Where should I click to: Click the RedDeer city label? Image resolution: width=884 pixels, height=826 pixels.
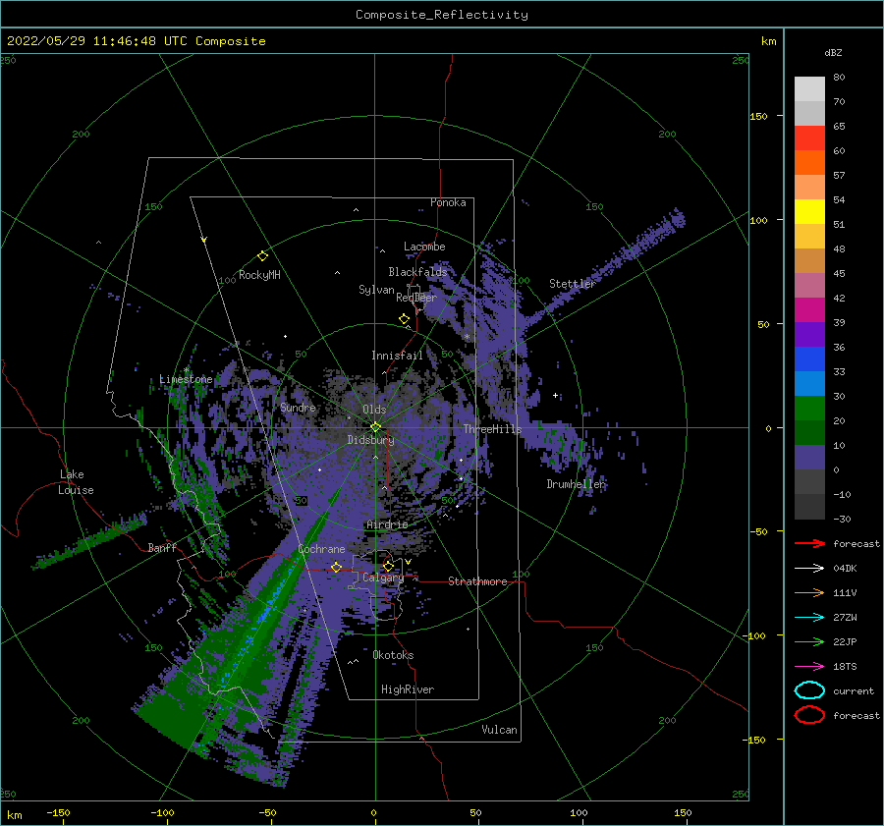(416, 298)
